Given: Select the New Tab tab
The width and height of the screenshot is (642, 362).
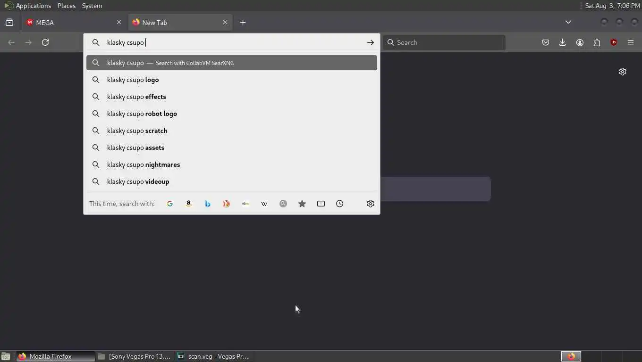Looking at the screenshot, I should (180, 22).
